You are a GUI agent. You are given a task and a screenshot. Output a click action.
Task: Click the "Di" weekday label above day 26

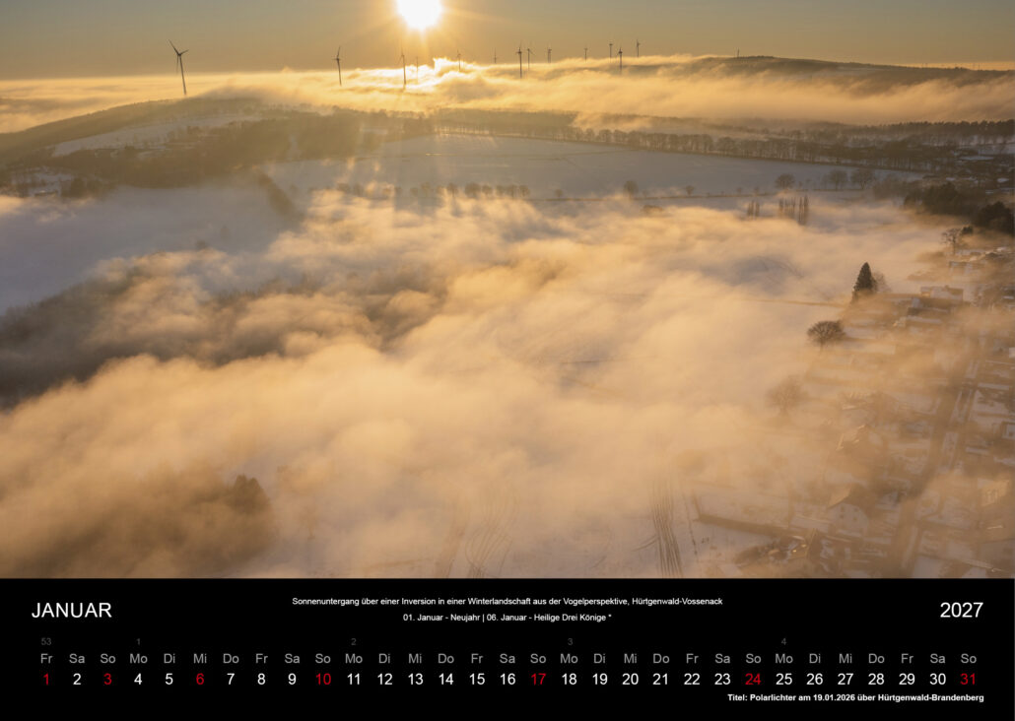click(814, 658)
